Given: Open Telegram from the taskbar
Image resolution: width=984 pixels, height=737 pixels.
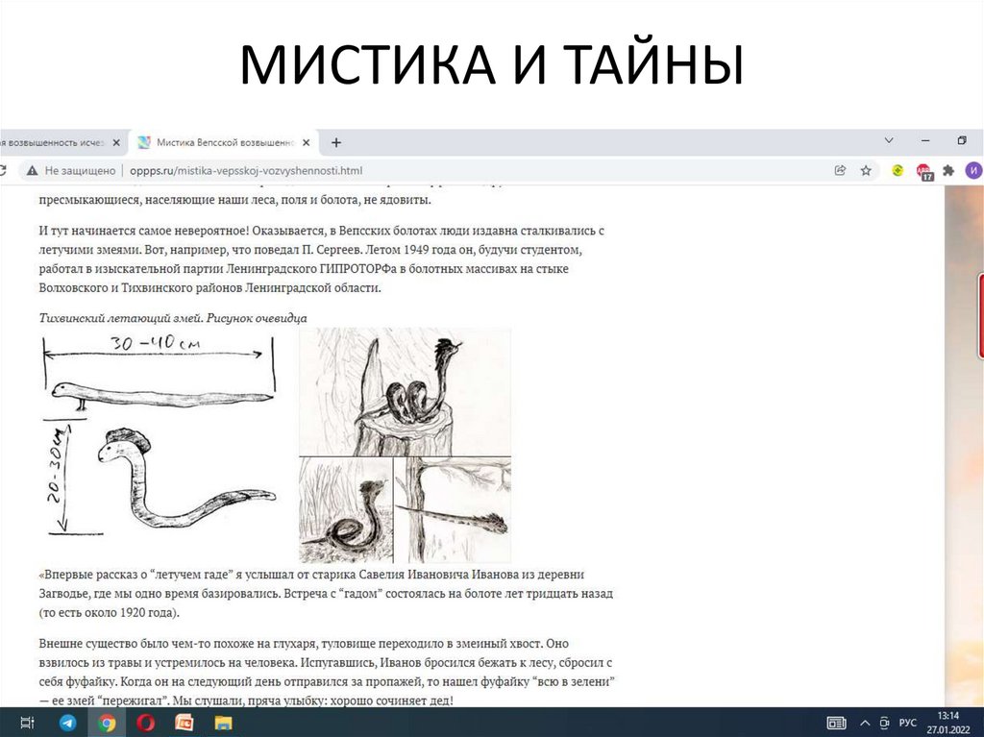Looking at the screenshot, I should 68,723.
